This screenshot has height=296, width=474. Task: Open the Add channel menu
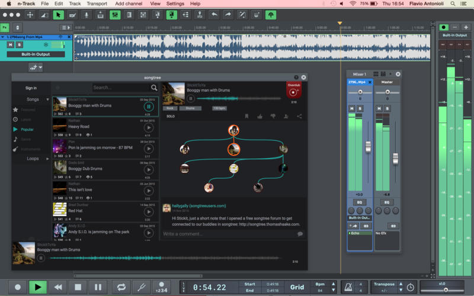pos(128,4)
